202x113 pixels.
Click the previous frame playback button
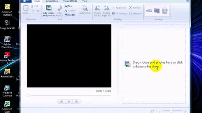[x=61, y=101]
